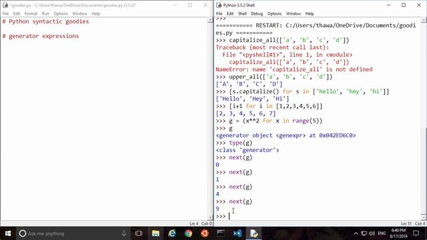Click the upper_all(['a', 'b', 'c', 'd']) command
The width and height of the screenshot is (427, 240).
click(281, 77)
